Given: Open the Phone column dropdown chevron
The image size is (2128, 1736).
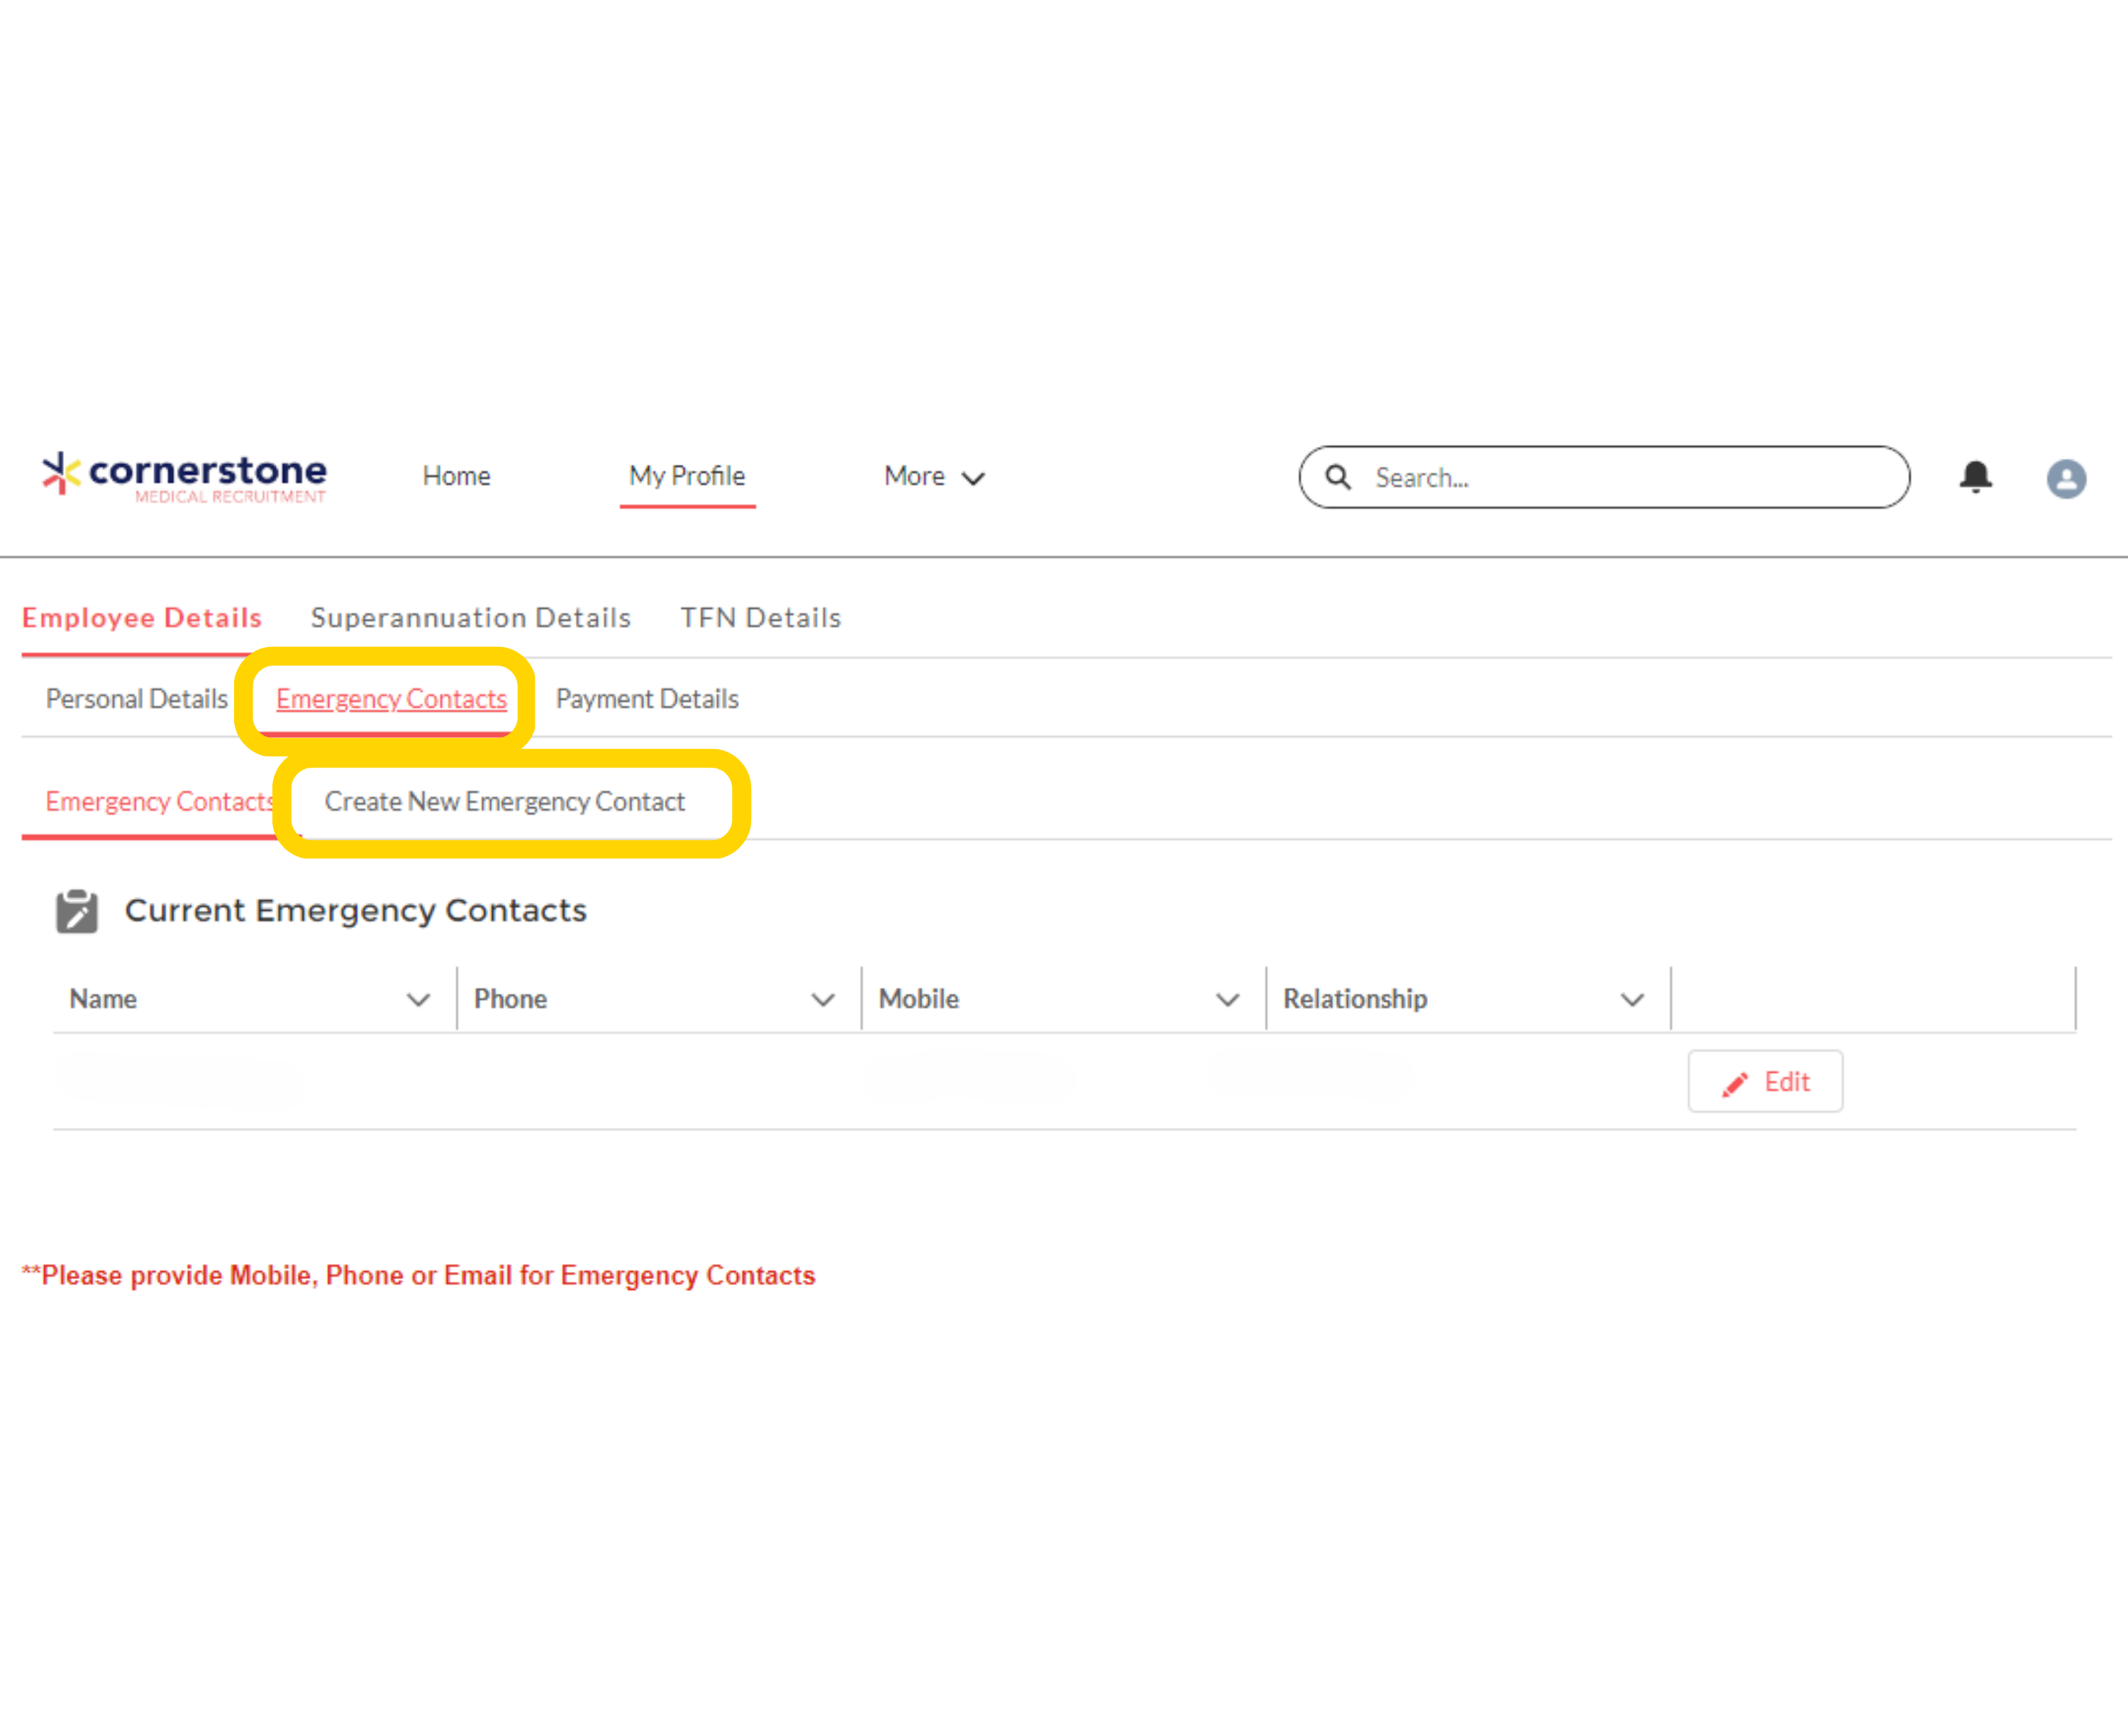Looking at the screenshot, I should coord(823,999).
